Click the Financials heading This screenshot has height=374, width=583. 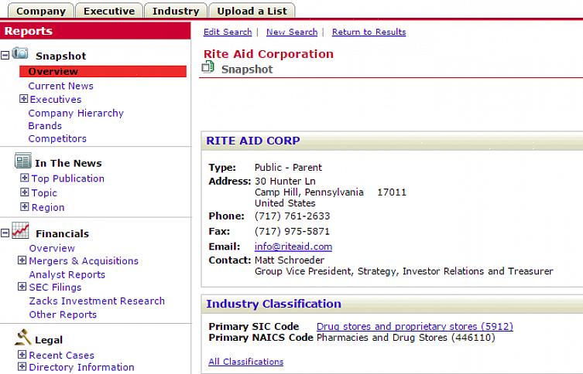62,233
